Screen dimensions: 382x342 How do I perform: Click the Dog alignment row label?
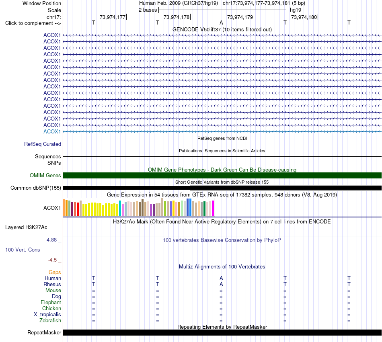[x=56, y=297]
